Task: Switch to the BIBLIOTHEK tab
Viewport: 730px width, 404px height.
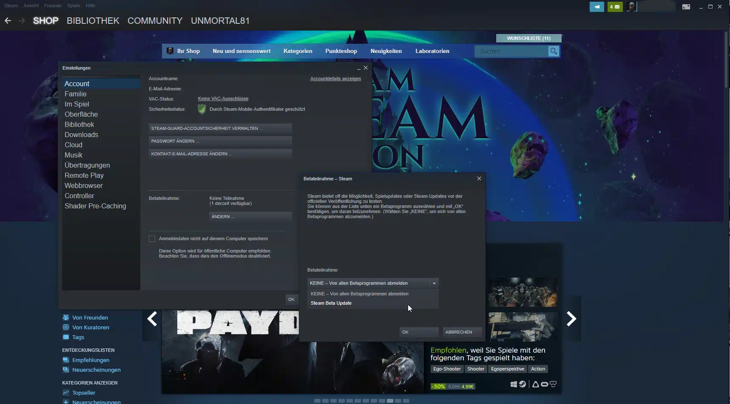Action: (x=93, y=20)
